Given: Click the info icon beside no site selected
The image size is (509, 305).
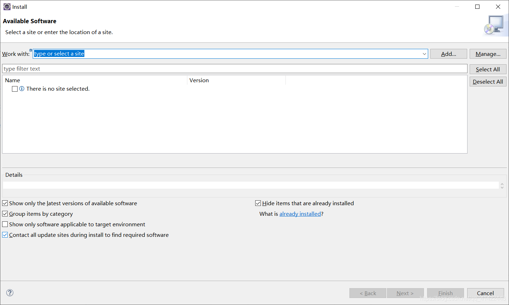Looking at the screenshot, I should point(22,89).
